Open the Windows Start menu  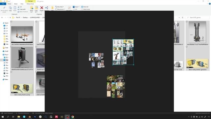(3, 117)
